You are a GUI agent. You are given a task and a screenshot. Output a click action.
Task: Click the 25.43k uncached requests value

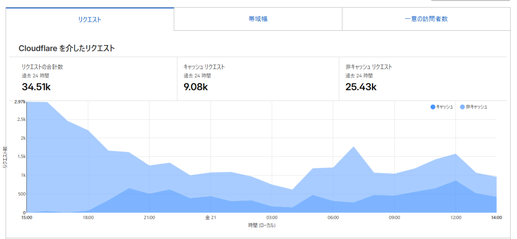pyautogui.click(x=361, y=87)
